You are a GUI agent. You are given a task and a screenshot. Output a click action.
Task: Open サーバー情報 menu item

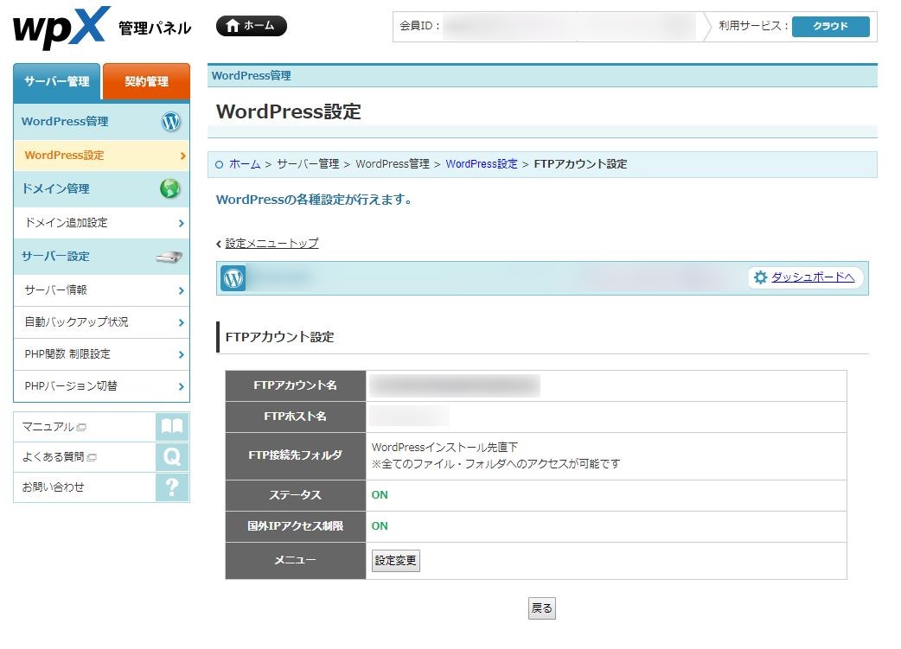click(x=102, y=290)
